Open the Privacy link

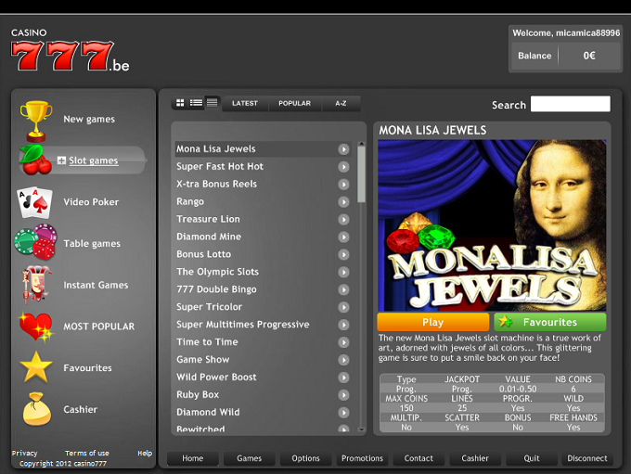pos(24,453)
